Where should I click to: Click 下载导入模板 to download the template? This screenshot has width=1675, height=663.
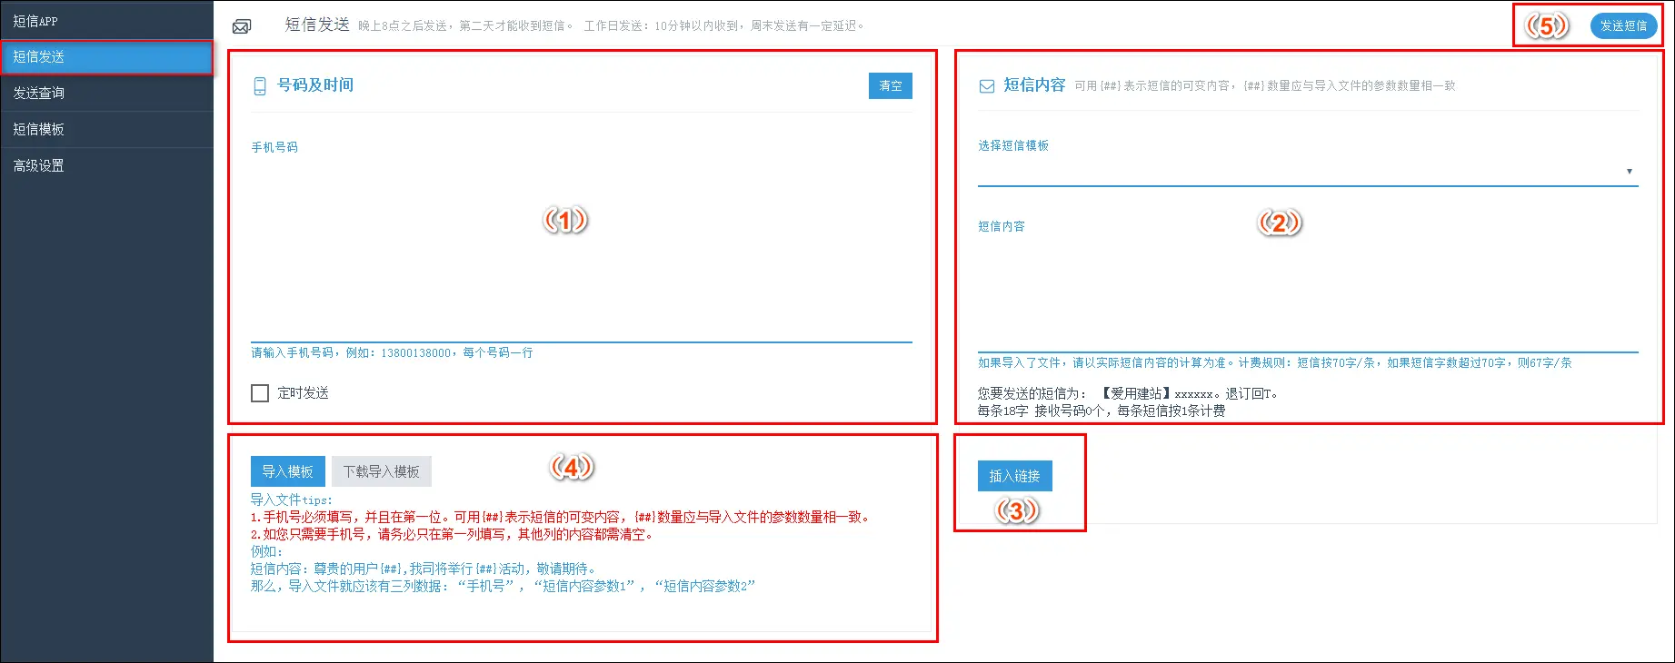coord(381,471)
